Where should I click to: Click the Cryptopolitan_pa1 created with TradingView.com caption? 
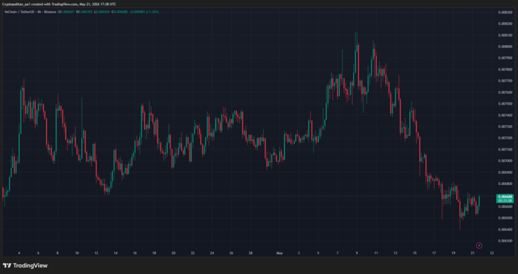[x=59, y=4]
